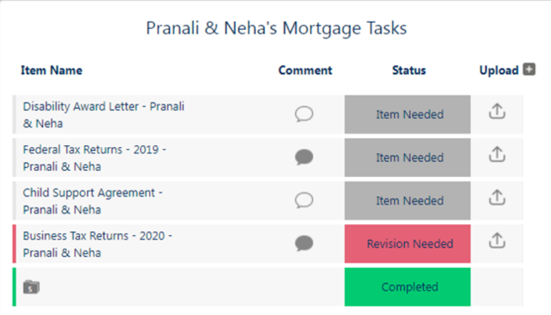The width and height of the screenshot is (551, 315).
Task: Click the red Revision Needed status
Action: pos(408,243)
